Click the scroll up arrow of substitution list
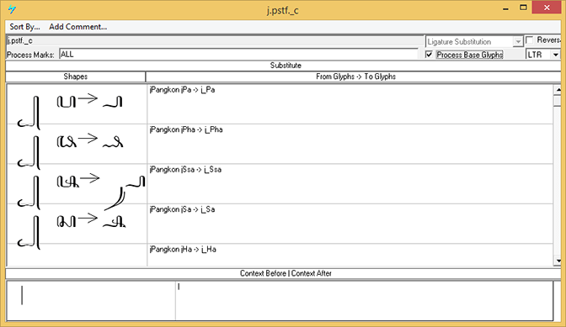 pos(558,89)
